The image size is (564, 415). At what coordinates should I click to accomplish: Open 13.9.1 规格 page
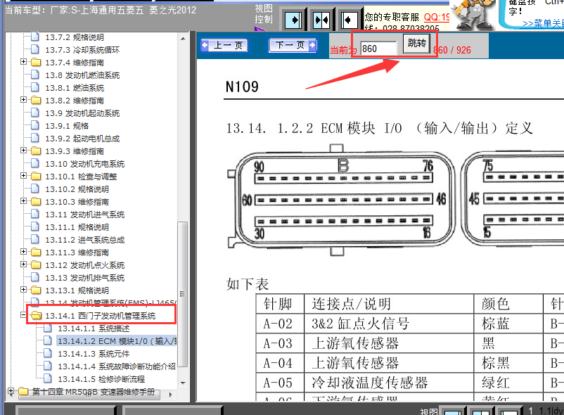[x=67, y=126]
